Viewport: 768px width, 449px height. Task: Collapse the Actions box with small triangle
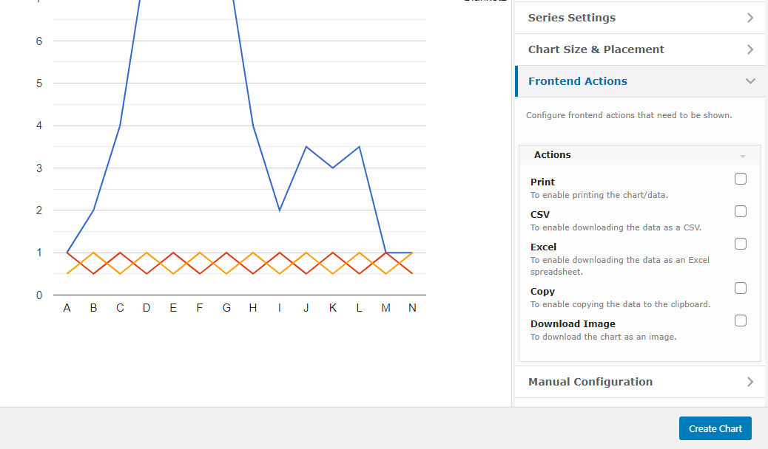click(743, 156)
